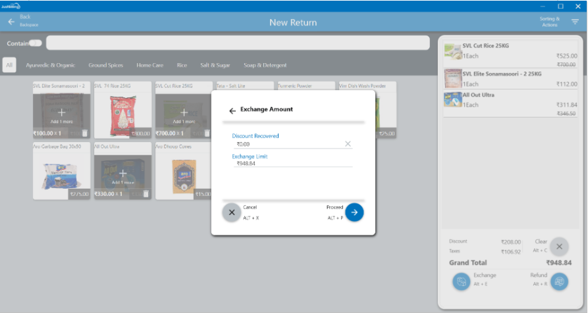Image resolution: width=588 pixels, height=313 pixels.
Task: Open the Ground Spices category
Action: [106, 65]
